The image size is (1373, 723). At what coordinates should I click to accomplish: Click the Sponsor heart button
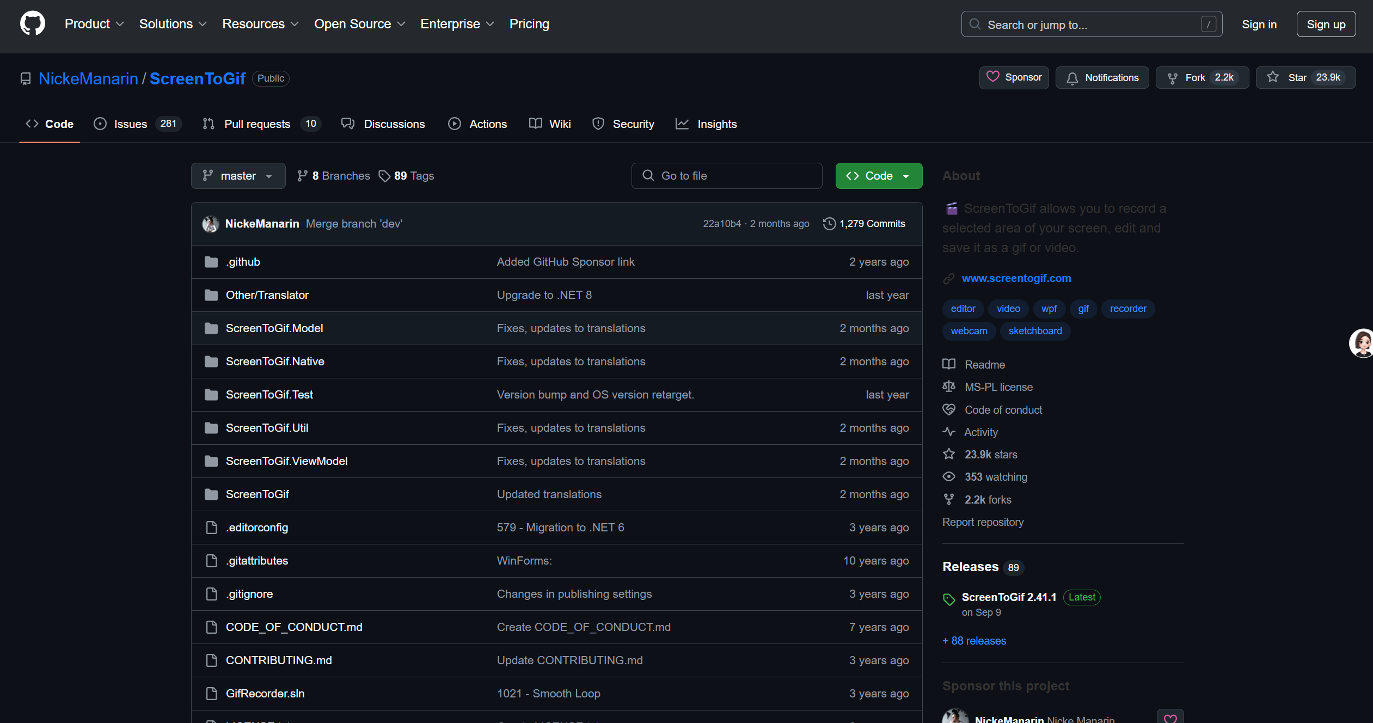pos(1014,78)
